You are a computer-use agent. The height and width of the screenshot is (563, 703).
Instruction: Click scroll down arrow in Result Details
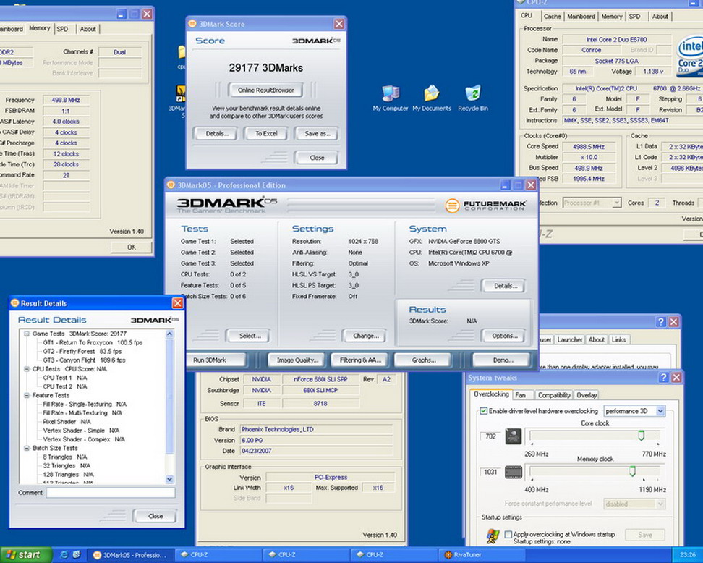point(169,479)
